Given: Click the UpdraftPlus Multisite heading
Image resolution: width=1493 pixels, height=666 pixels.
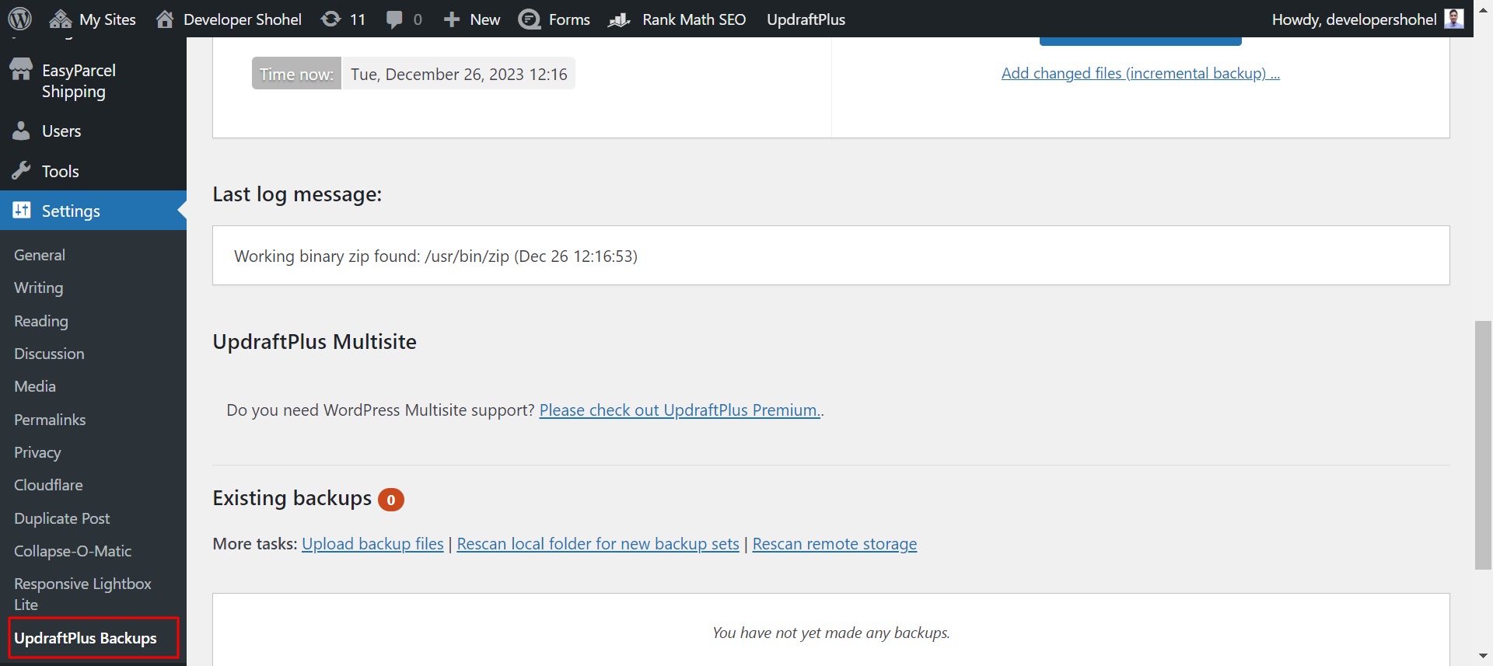Looking at the screenshot, I should click(314, 342).
